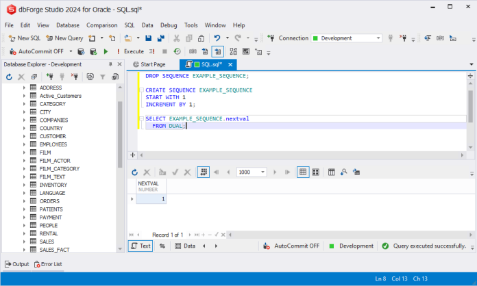Open the Connection dropdown showing Development

pos(347,38)
